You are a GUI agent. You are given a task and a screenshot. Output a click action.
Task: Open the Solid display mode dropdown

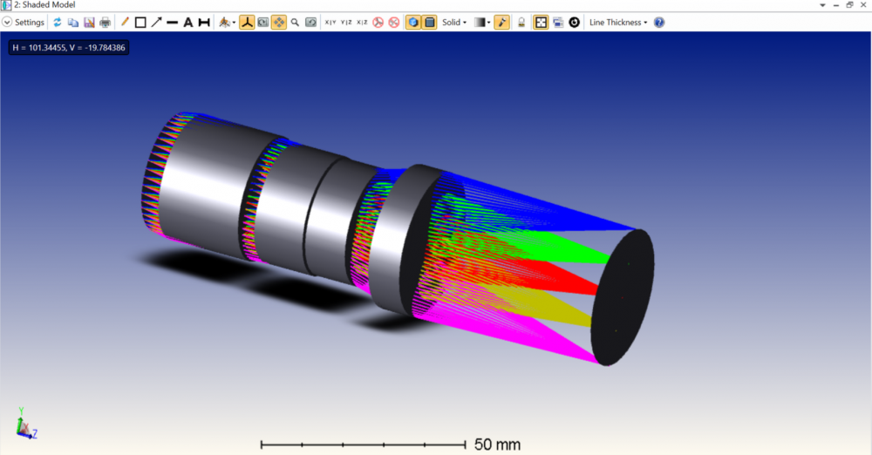[x=453, y=22]
